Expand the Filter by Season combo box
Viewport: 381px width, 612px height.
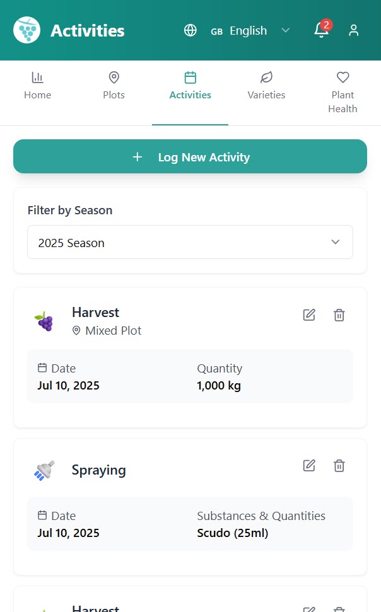(335, 241)
